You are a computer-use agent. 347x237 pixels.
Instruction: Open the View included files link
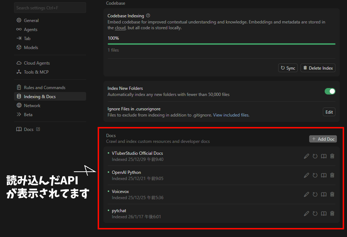pyautogui.click(x=231, y=115)
